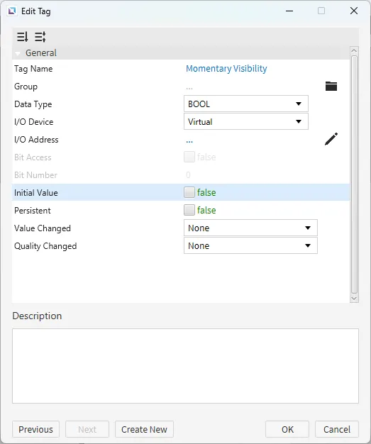Click inside the Description text box
The height and width of the screenshot is (444, 371).
click(x=186, y=366)
